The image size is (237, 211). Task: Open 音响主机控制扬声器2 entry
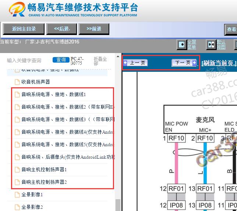click(x=44, y=182)
